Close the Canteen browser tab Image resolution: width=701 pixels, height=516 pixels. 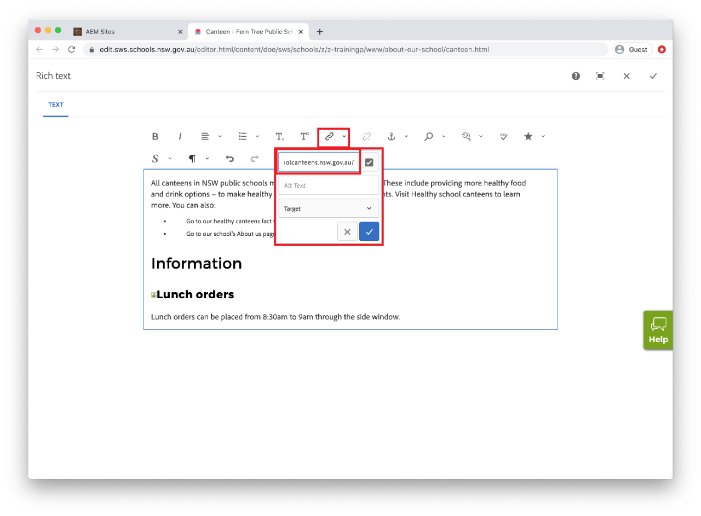tap(301, 32)
